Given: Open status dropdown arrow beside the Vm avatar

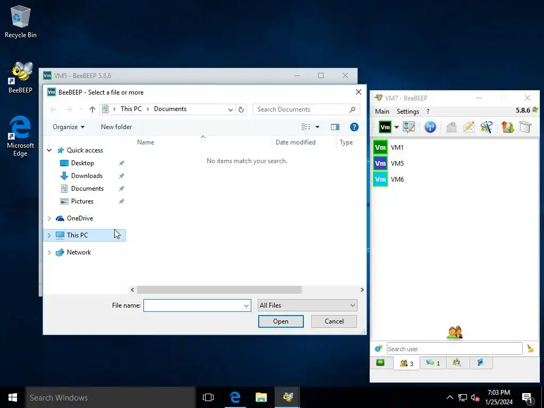Looking at the screenshot, I should click(396, 127).
